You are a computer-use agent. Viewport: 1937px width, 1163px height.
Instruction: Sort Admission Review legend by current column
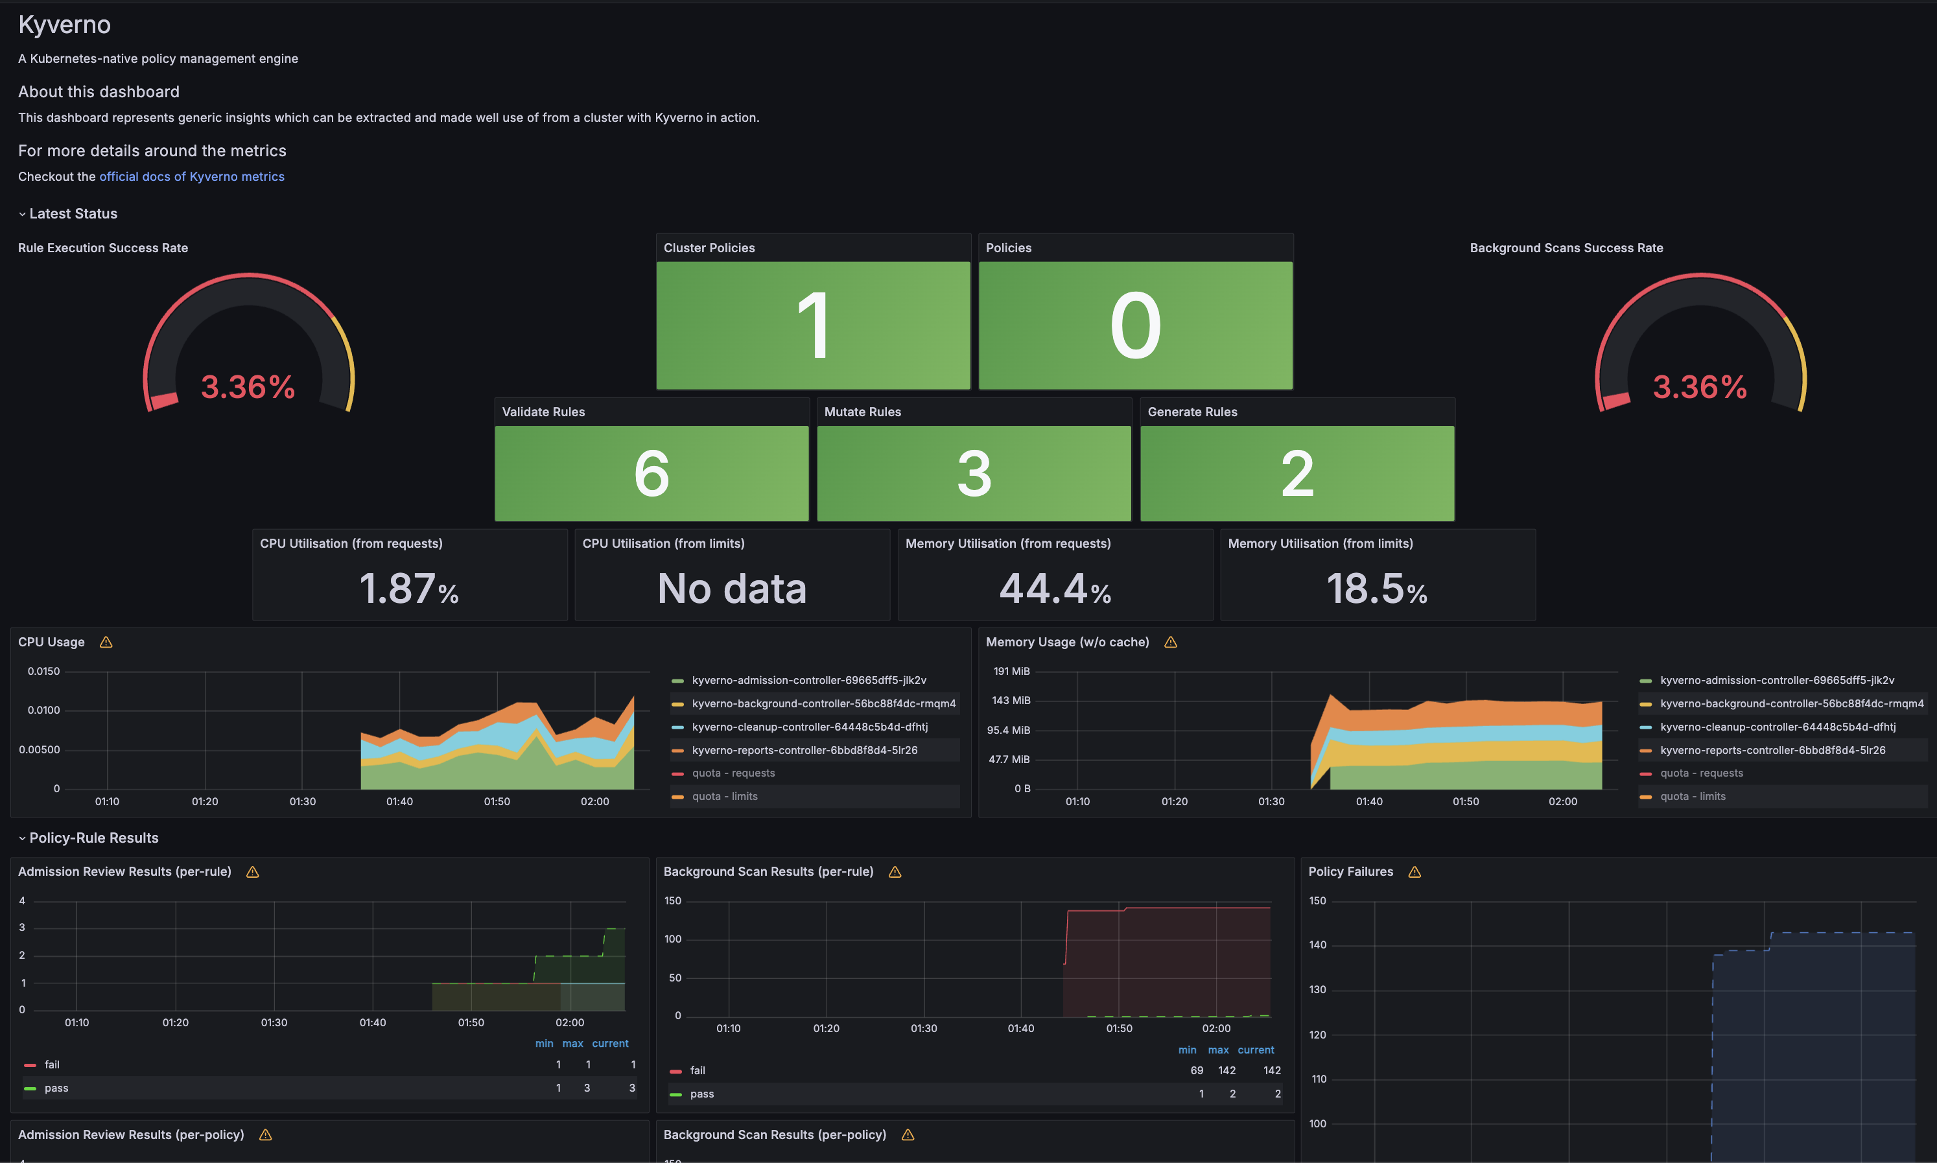click(609, 1044)
